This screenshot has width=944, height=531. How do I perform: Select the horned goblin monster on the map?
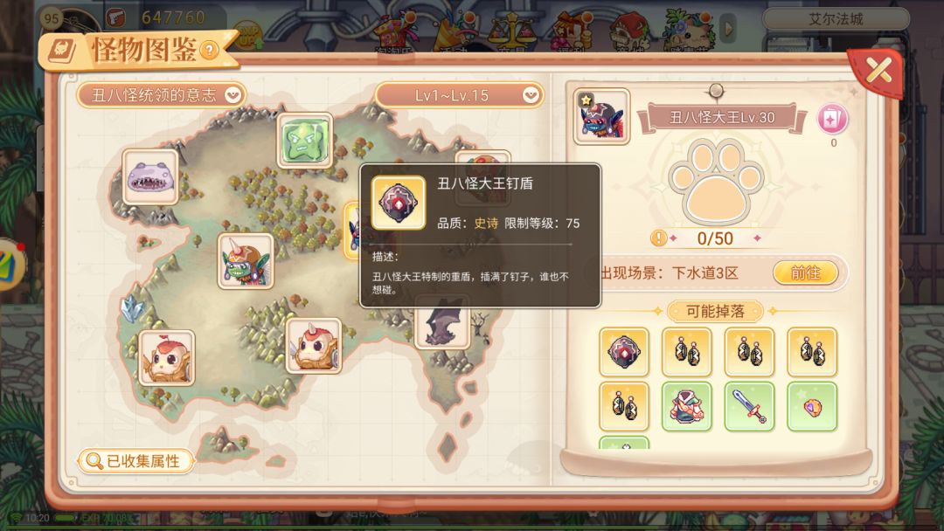246,261
